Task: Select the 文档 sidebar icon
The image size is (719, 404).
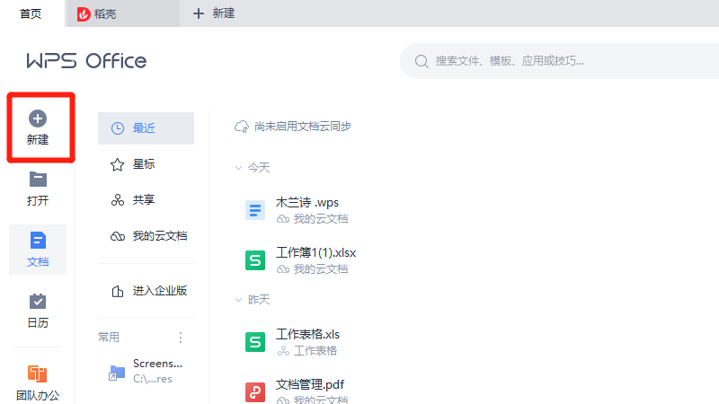Action: 38,240
